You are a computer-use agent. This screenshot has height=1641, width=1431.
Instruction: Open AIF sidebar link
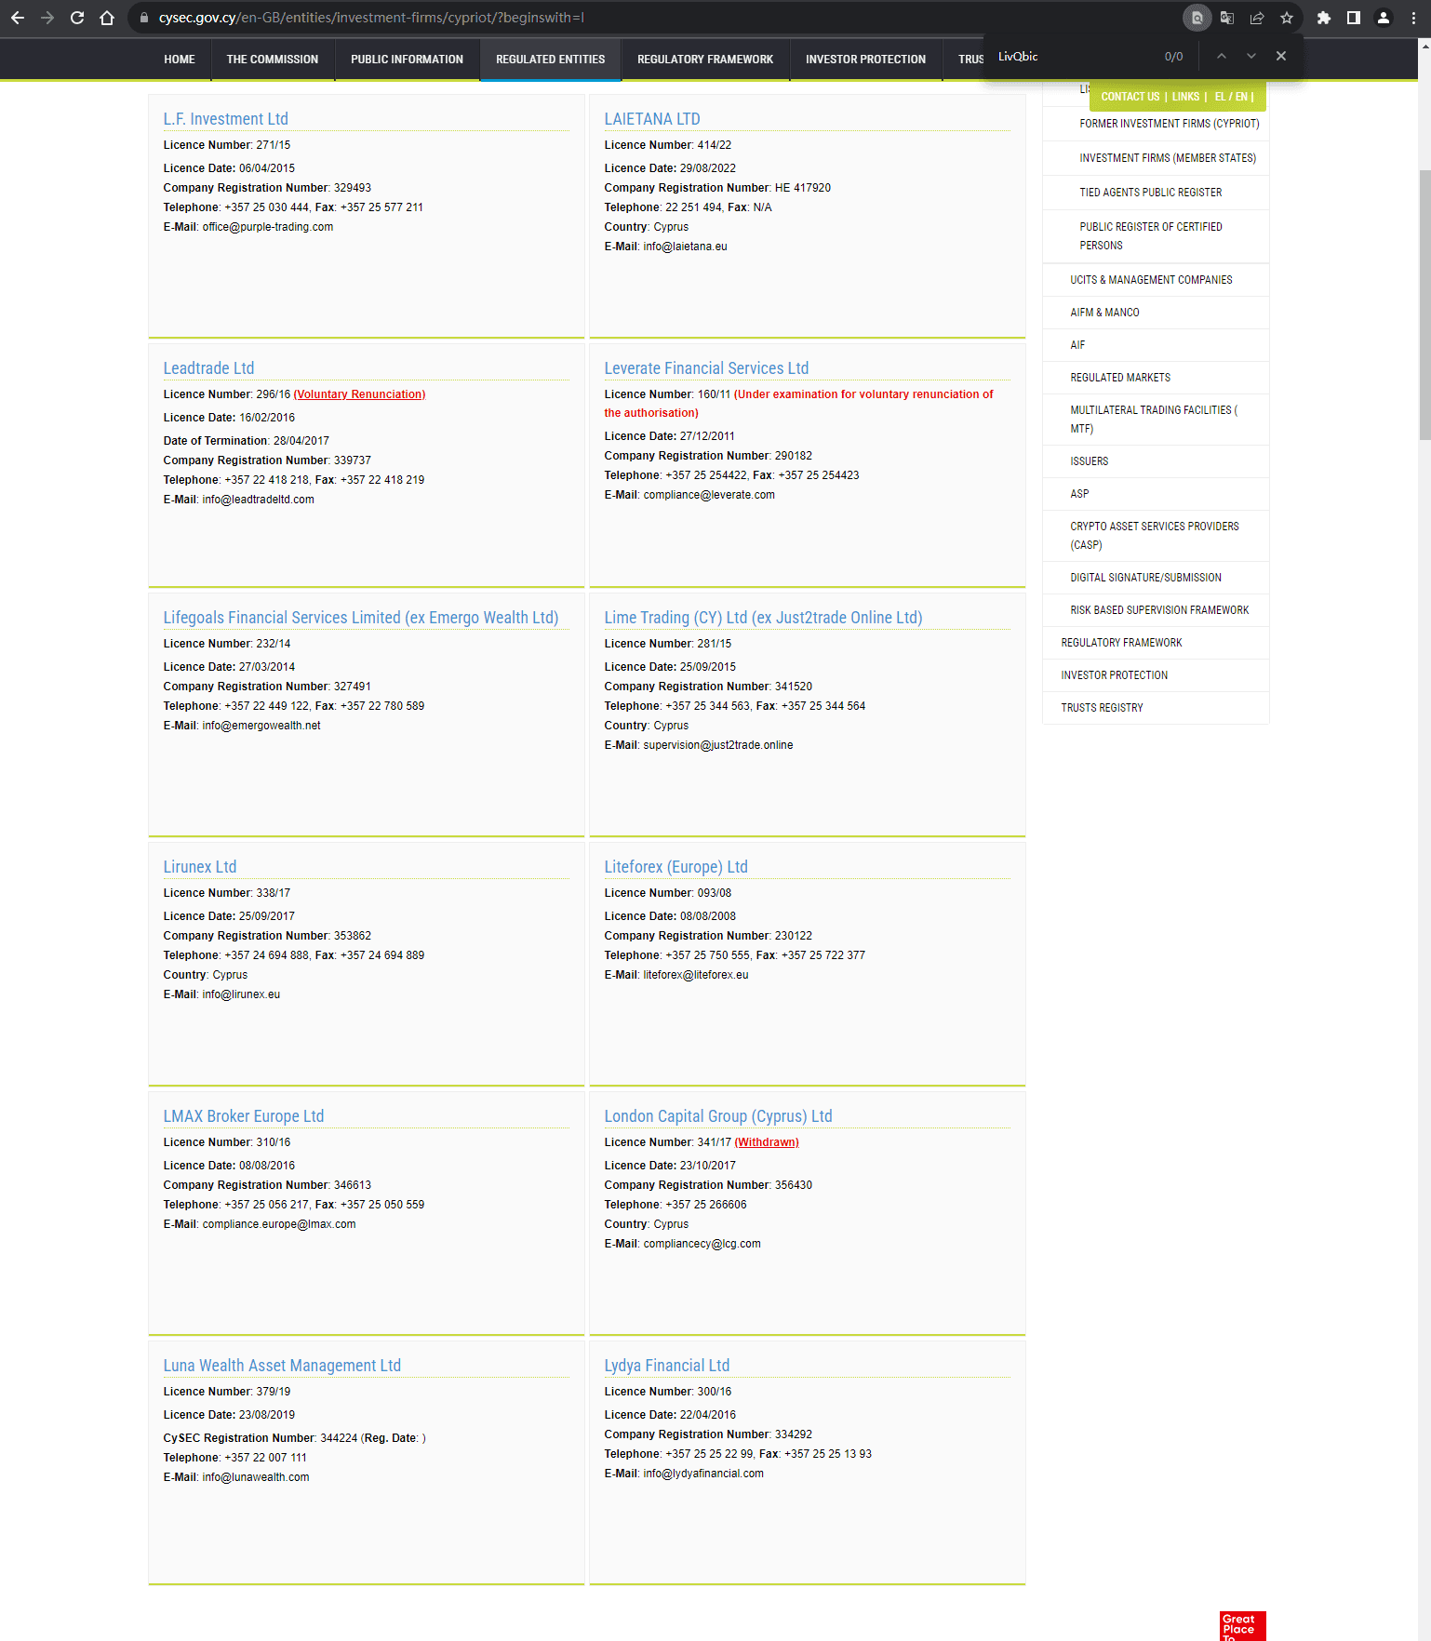[1077, 345]
